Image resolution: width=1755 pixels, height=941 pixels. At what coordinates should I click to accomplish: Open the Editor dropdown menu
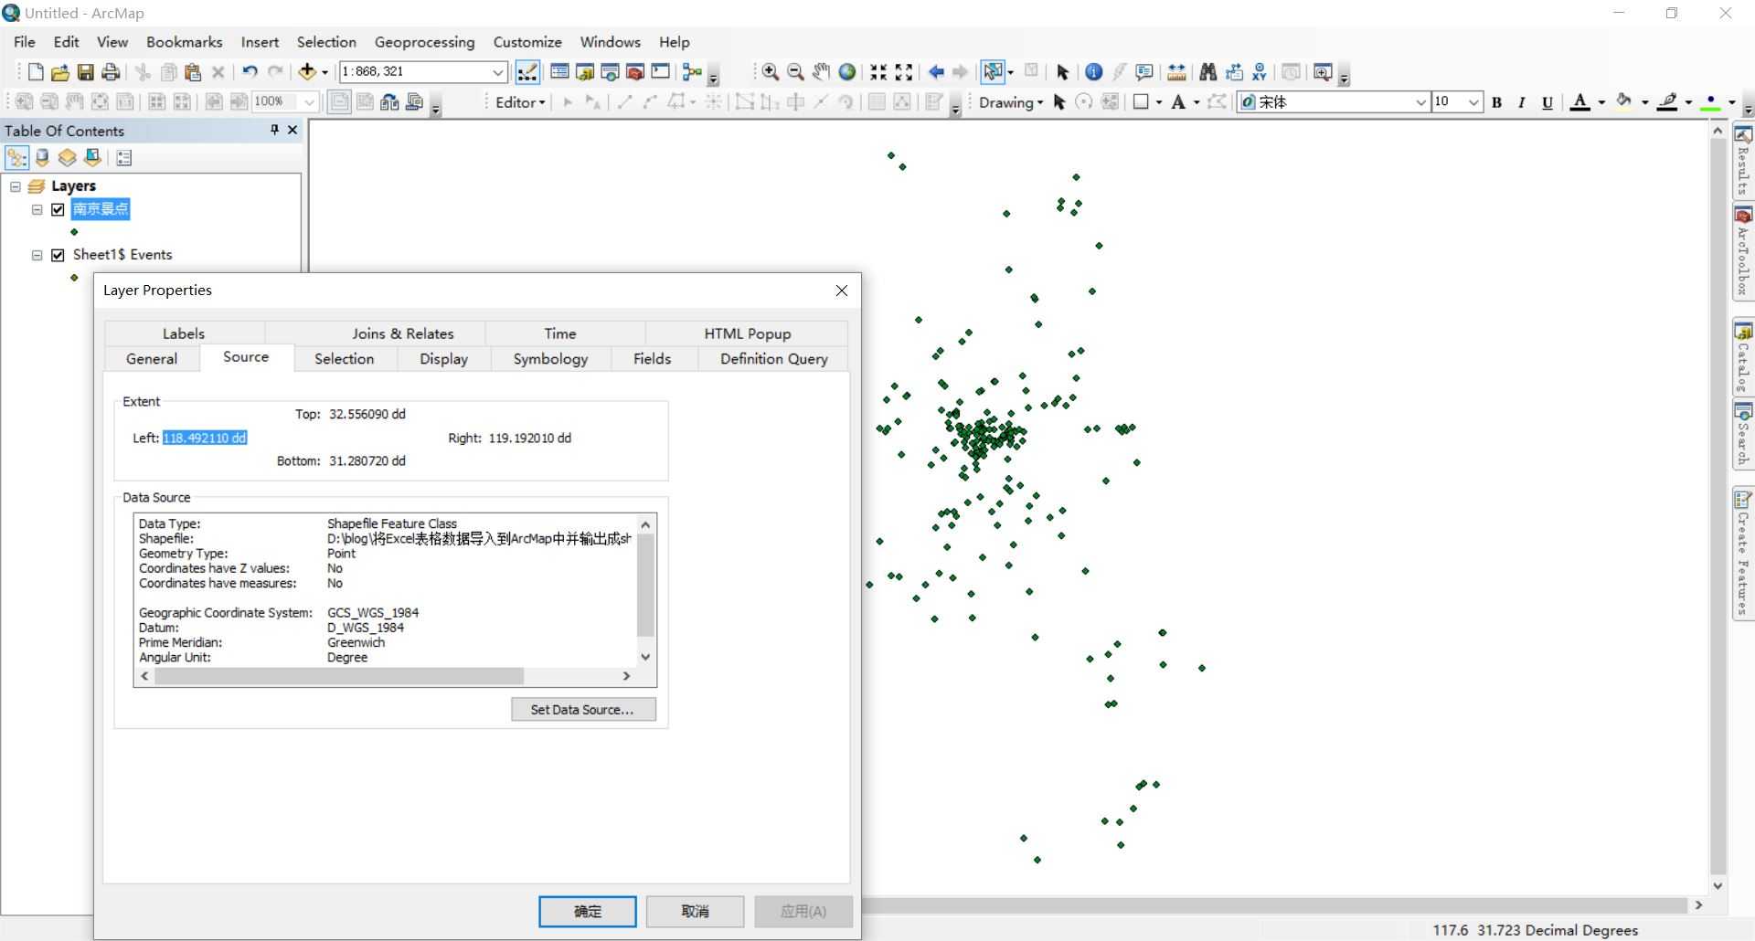point(519,102)
